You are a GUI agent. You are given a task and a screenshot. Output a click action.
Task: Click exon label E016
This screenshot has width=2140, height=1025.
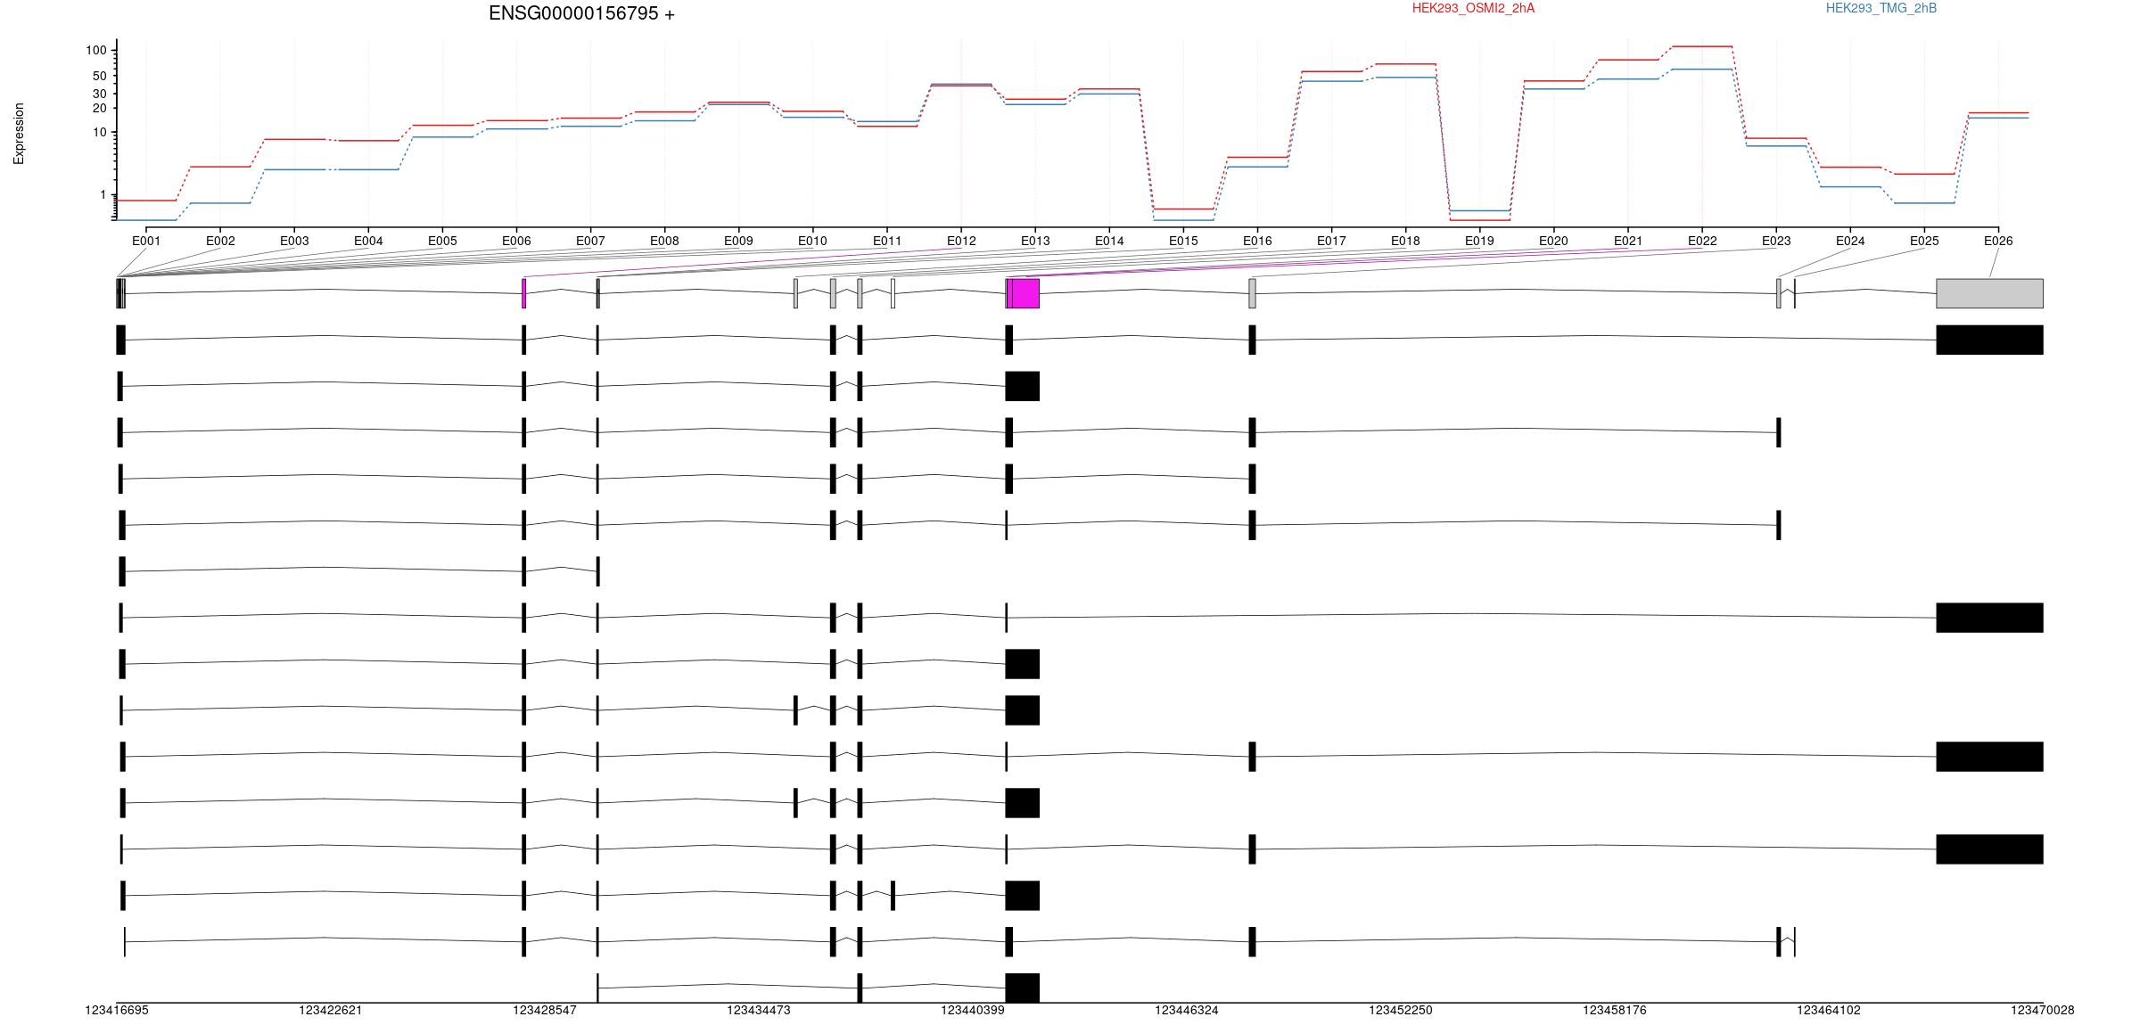click(1257, 241)
